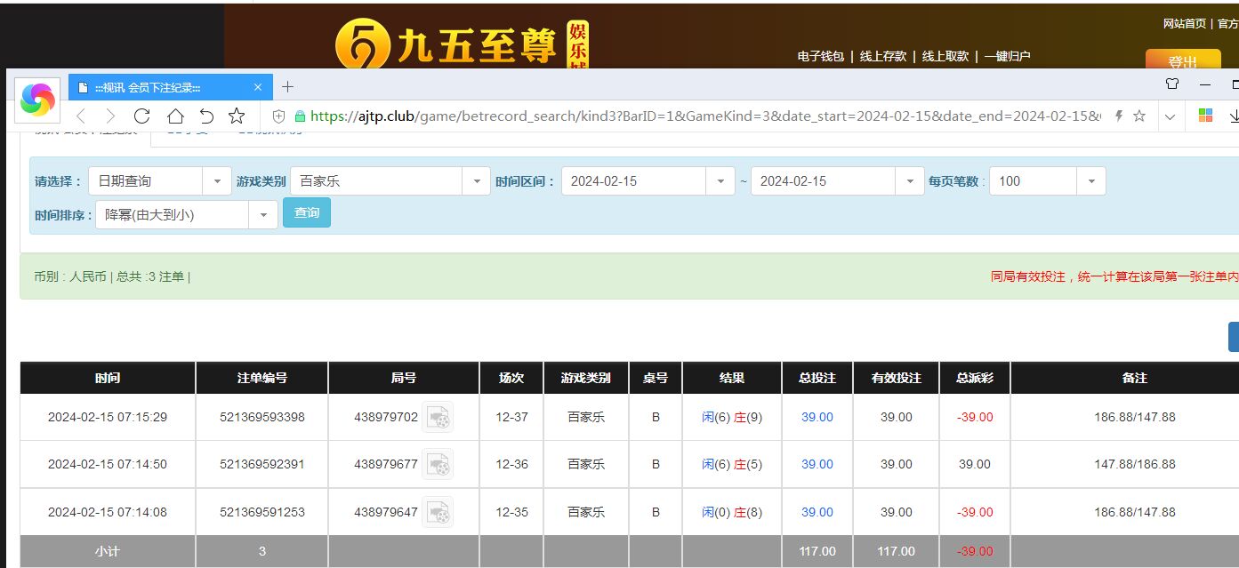Open a new browser tab

pyautogui.click(x=287, y=87)
